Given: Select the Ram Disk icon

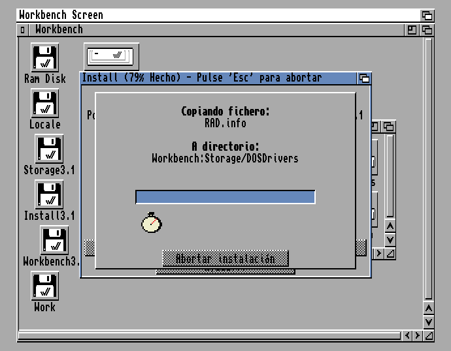Looking at the screenshot, I should point(45,57).
